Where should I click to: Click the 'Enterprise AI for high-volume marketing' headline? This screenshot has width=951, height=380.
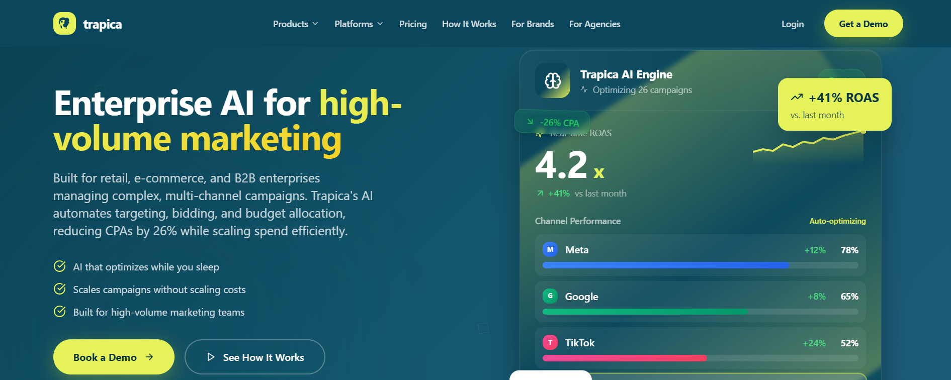click(x=227, y=121)
